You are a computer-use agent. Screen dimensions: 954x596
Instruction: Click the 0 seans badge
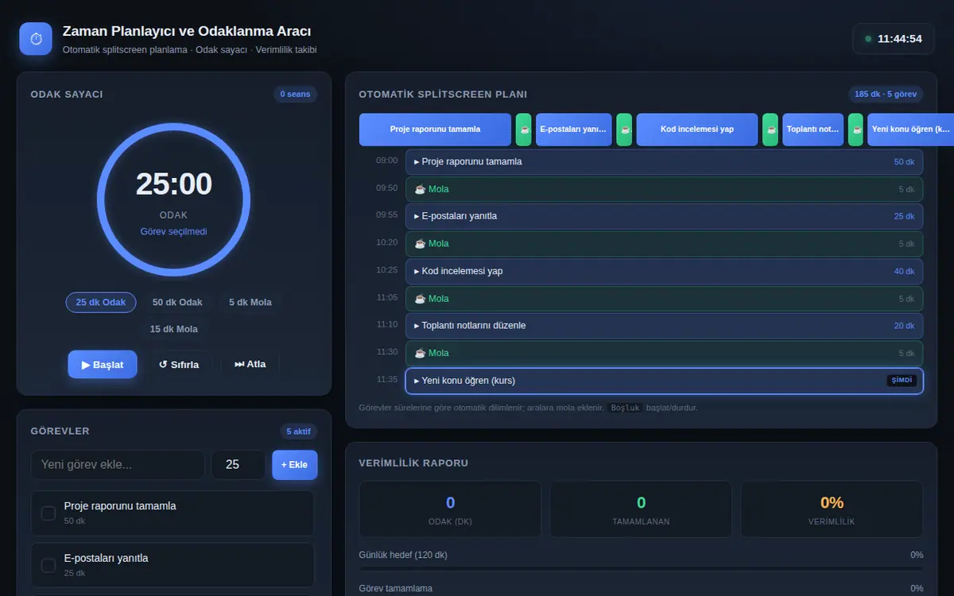[295, 95]
